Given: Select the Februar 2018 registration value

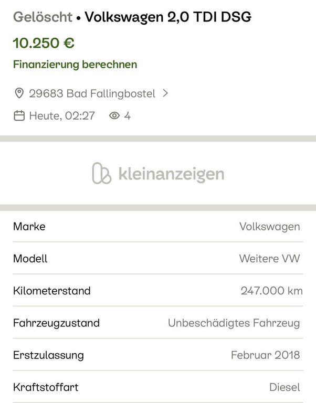Looking at the screenshot, I should click(265, 355).
